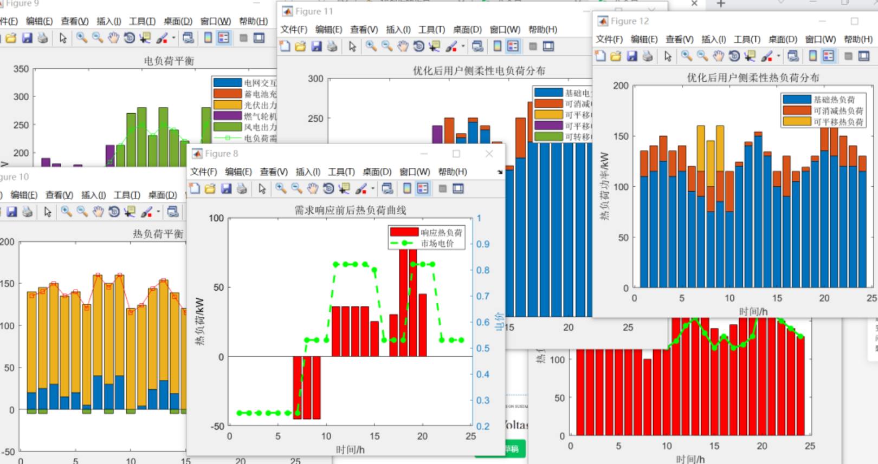This screenshot has width=878, height=464.
Task: Show plot tools in Figure 8 toolbar
Action: click(x=459, y=188)
